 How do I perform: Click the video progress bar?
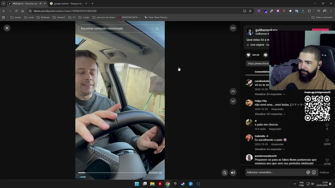coord(112,173)
